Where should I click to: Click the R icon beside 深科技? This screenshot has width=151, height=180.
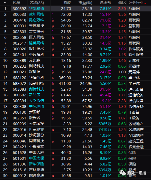click(53, 73)
